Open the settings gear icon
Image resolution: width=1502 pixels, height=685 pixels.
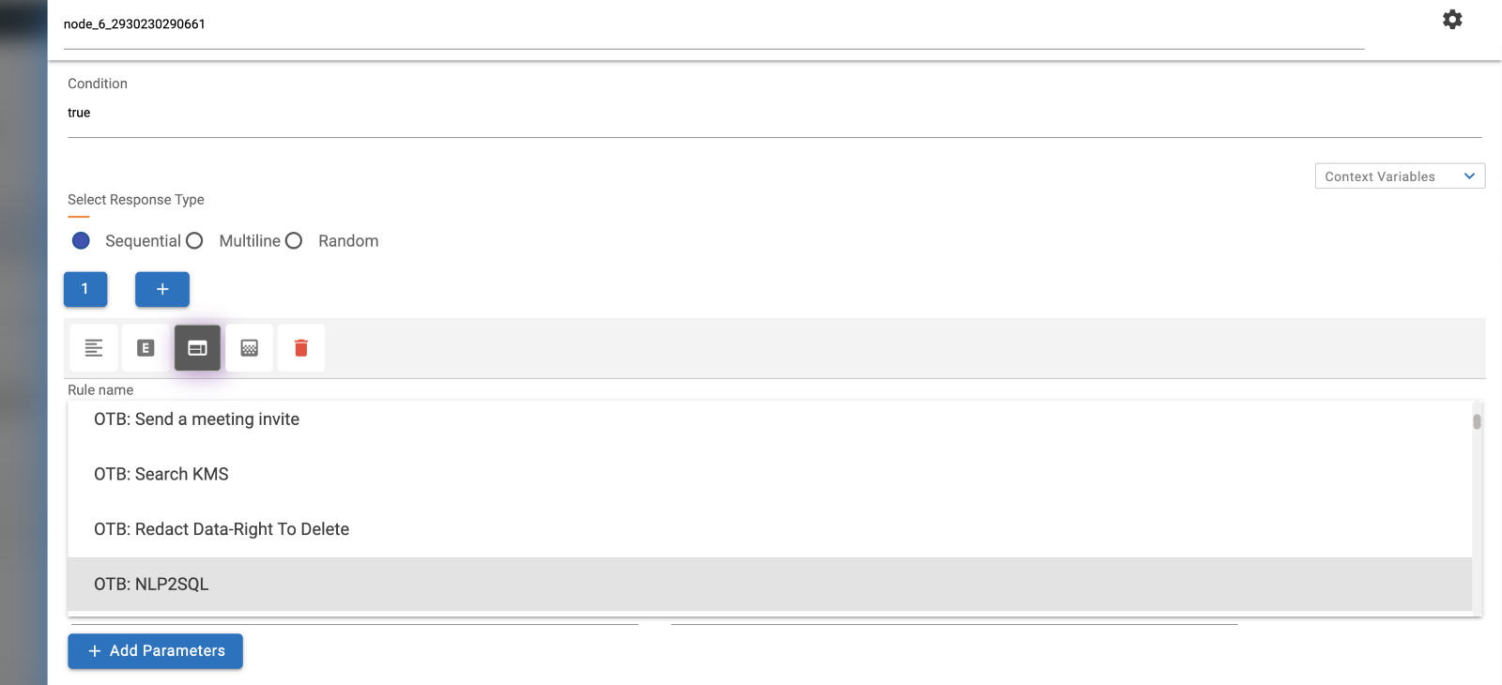pos(1452,19)
